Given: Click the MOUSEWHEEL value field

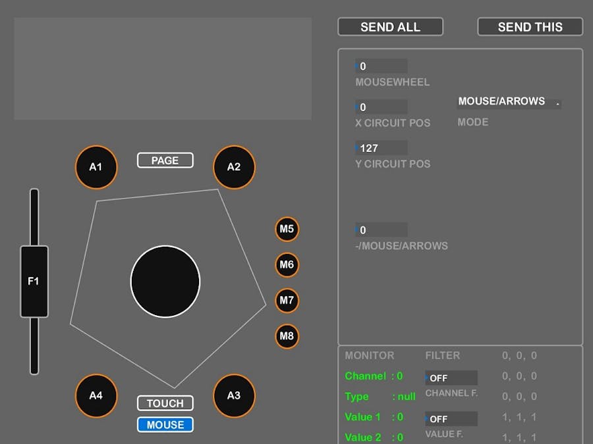Looking at the screenshot, I should coord(381,66).
